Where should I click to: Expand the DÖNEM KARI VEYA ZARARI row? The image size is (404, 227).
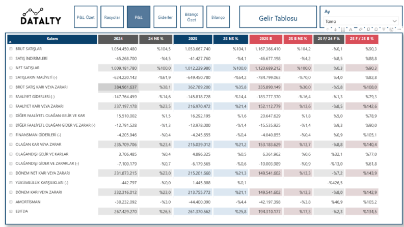pos(11,192)
